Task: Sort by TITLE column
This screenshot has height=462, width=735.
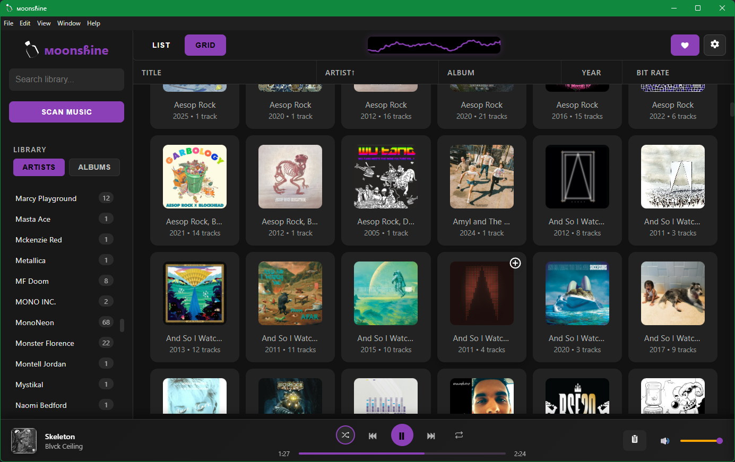Action: 225,73
